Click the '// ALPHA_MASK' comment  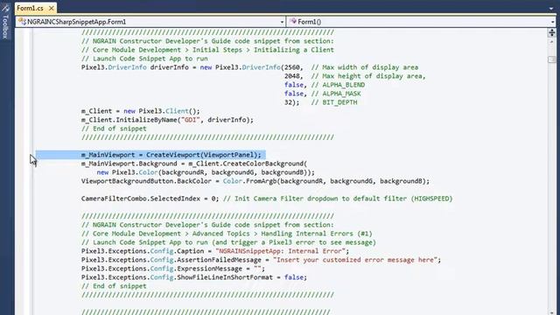coord(336,94)
